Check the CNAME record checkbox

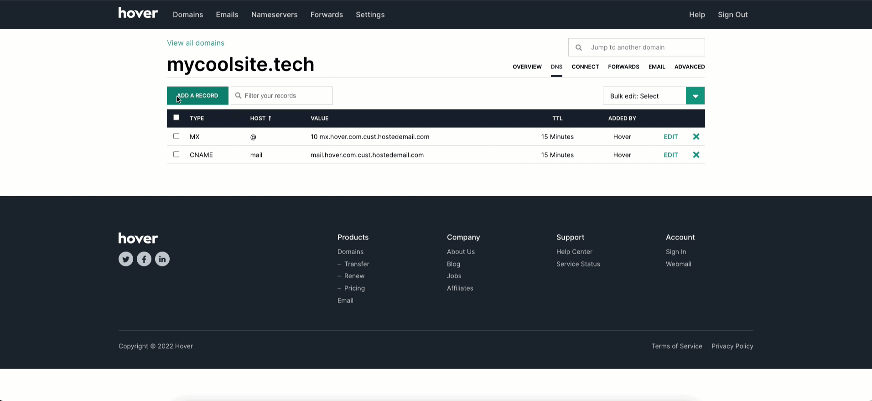(x=176, y=154)
